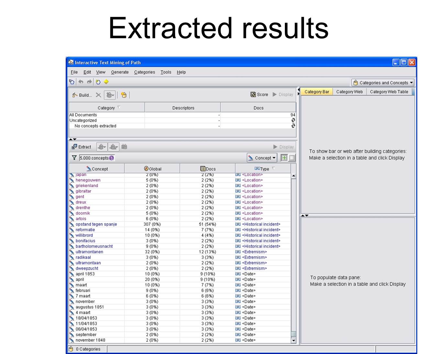Click the create empty category icon
The height and width of the screenshot is (354, 437).
(124, 95)
